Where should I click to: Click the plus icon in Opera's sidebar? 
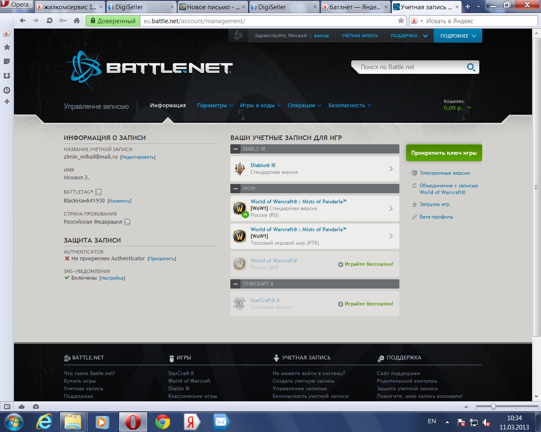tap(7, 102)
